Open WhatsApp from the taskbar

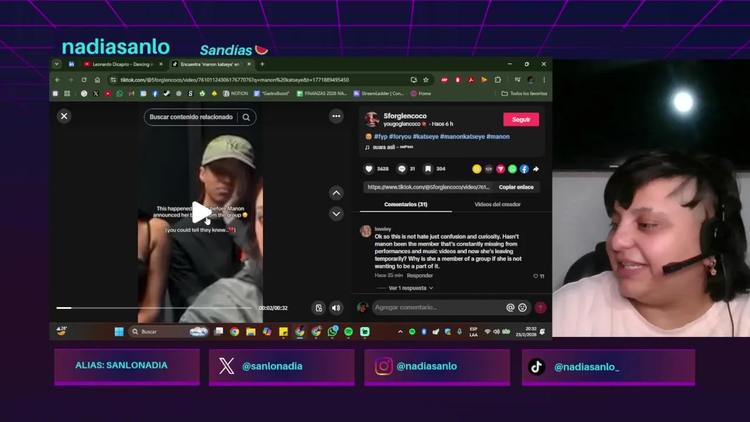[x=332, y=332]
